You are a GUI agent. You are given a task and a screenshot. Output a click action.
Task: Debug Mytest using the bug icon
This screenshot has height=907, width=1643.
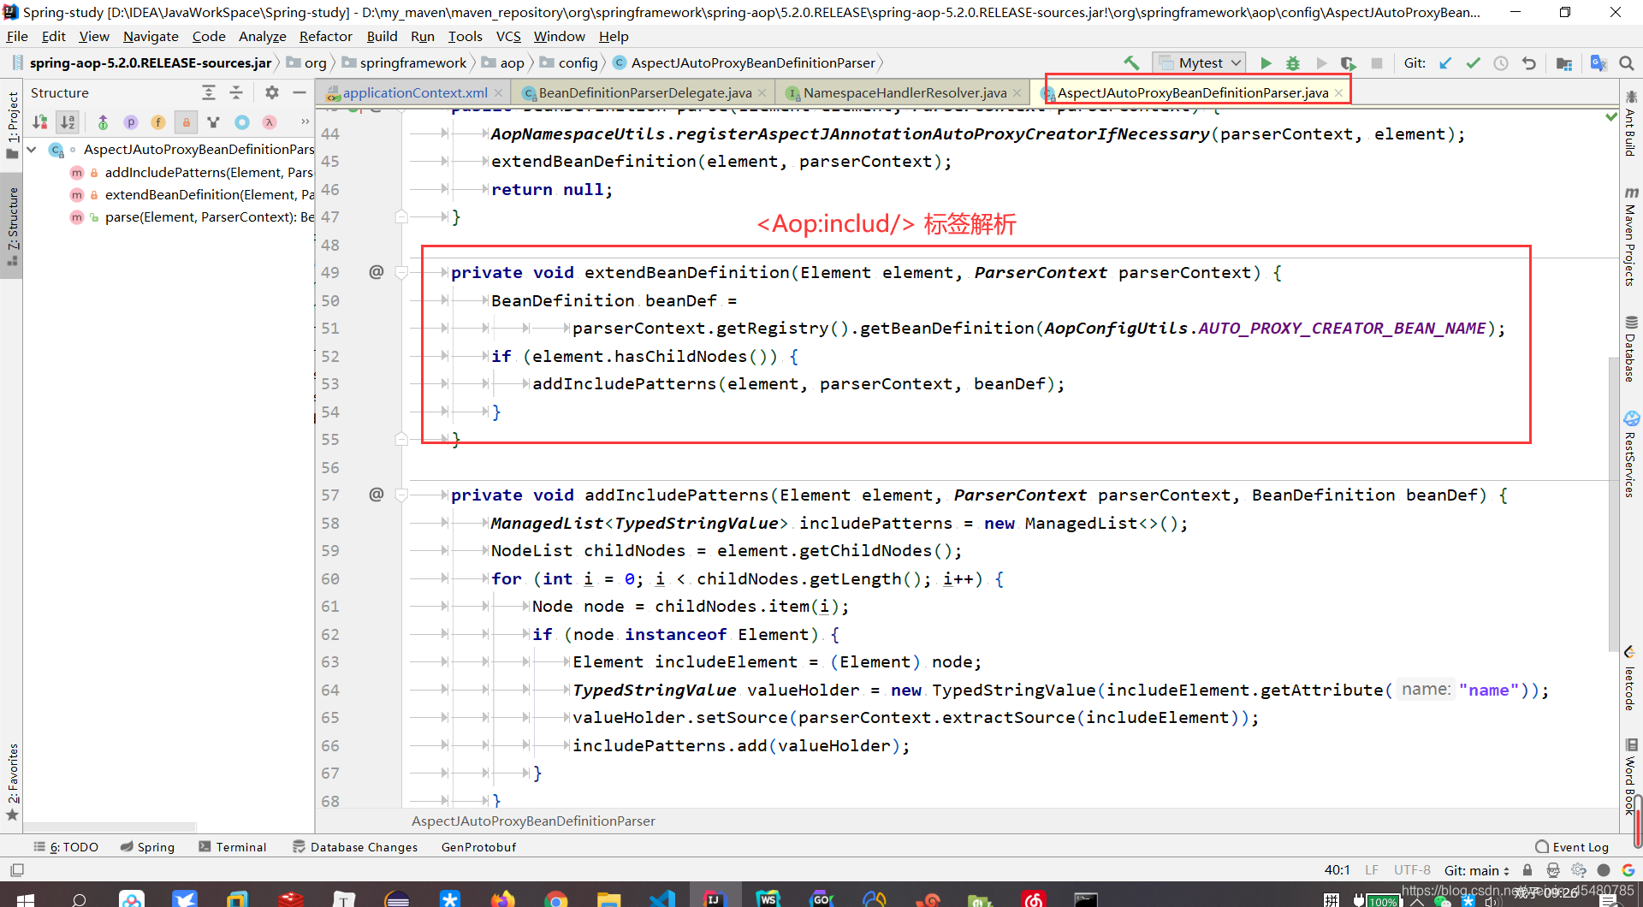pos(1293,63)
